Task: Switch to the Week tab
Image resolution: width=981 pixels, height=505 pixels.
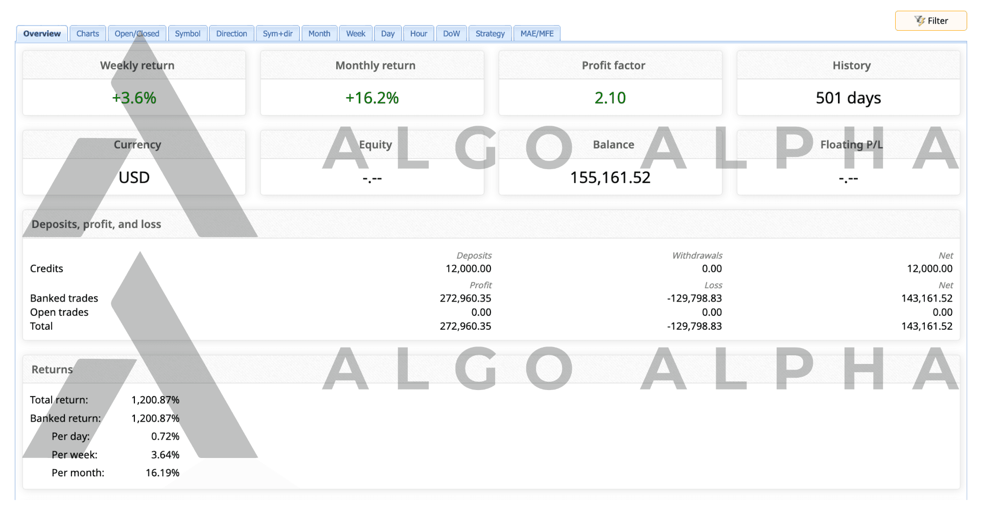Action: pyautogui.click(x=356, y=34)
